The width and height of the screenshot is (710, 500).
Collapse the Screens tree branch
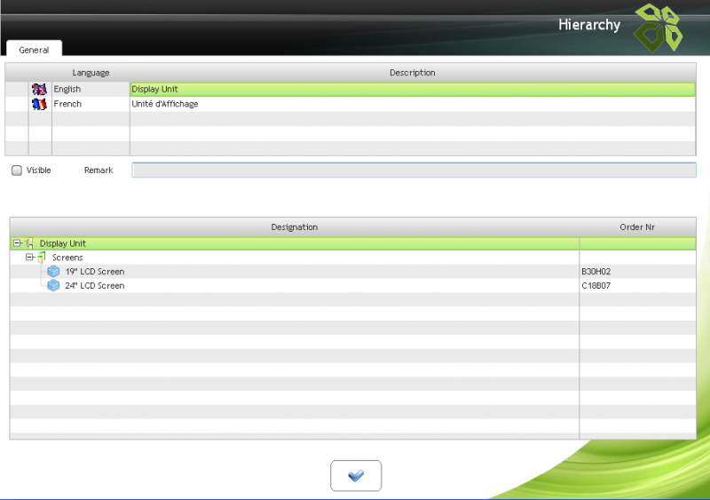(29, 258)
